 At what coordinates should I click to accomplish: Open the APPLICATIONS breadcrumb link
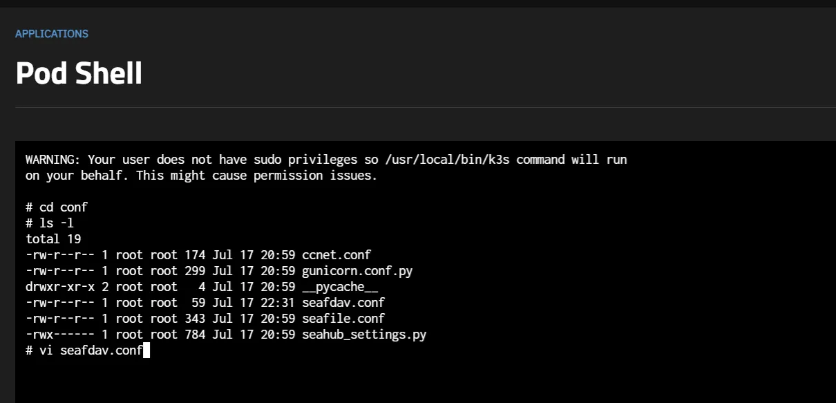pos(52,34)
